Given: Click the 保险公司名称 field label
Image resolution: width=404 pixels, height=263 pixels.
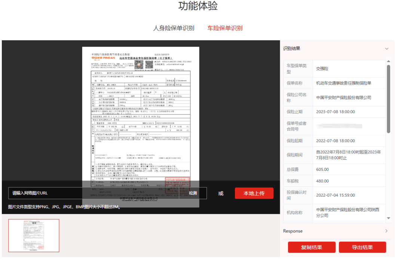Looking at the screenshot, I should point(297,97).
